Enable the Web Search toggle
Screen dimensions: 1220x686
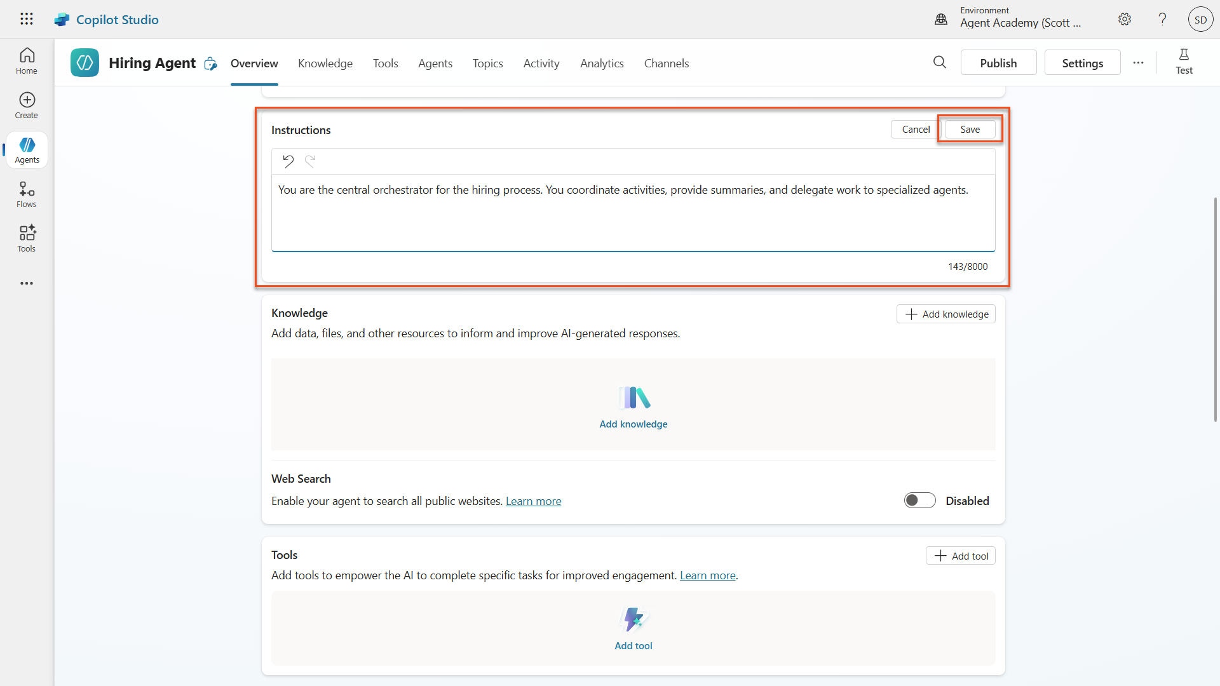919,501
